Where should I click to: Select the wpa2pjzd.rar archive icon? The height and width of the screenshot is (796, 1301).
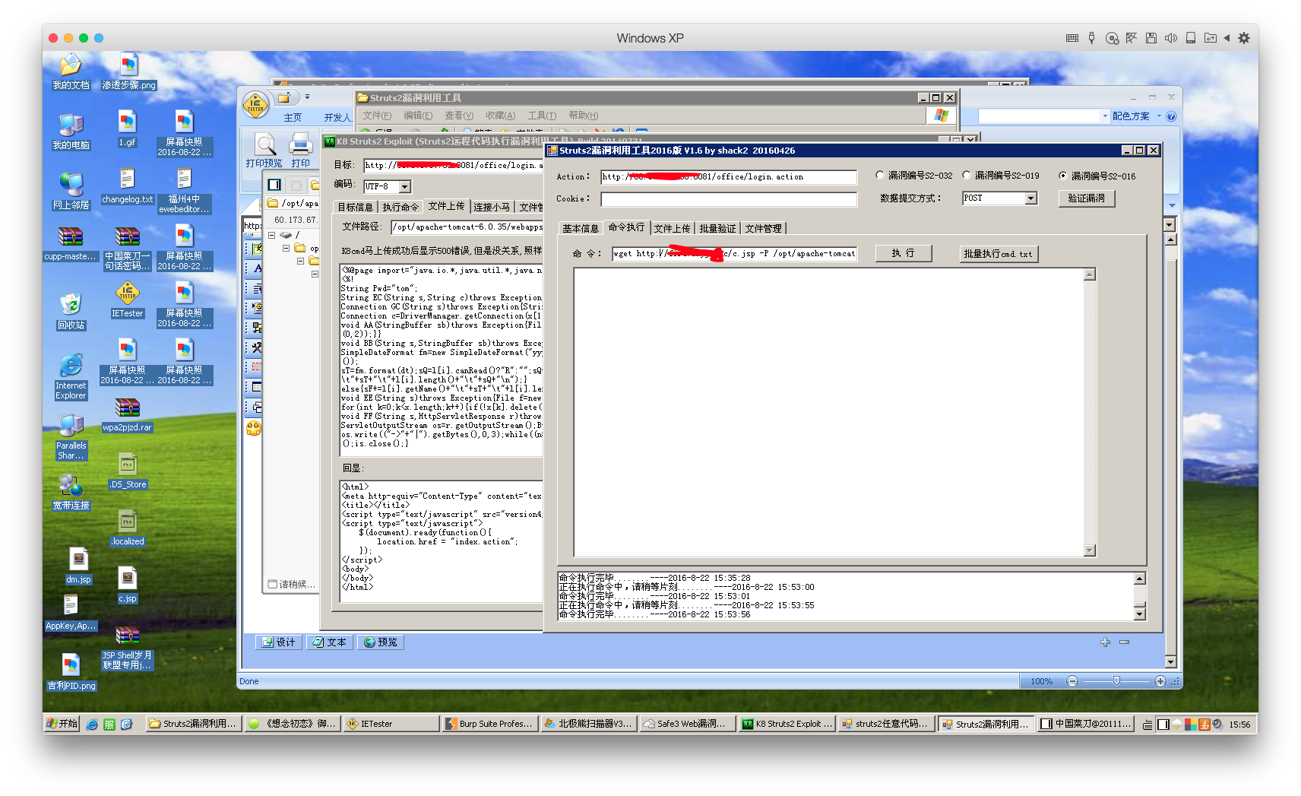pyautogui.click(x=127, y=414)
